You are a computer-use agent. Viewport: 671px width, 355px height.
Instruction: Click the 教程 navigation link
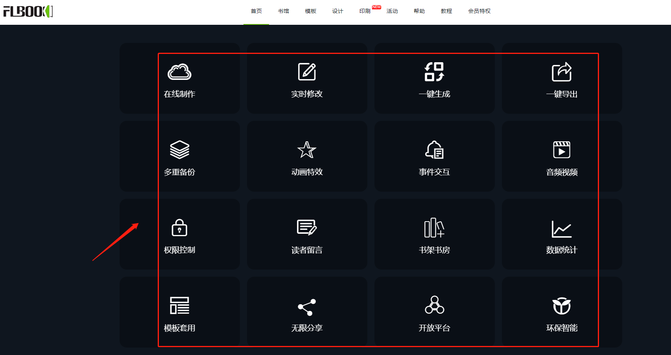[446, 11]
